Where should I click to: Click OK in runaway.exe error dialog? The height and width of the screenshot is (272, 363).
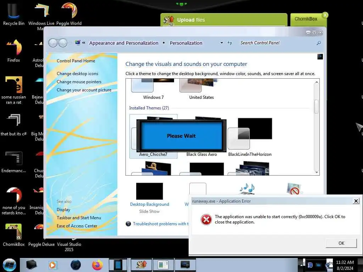pyautogui.click(x=341, y=243)
